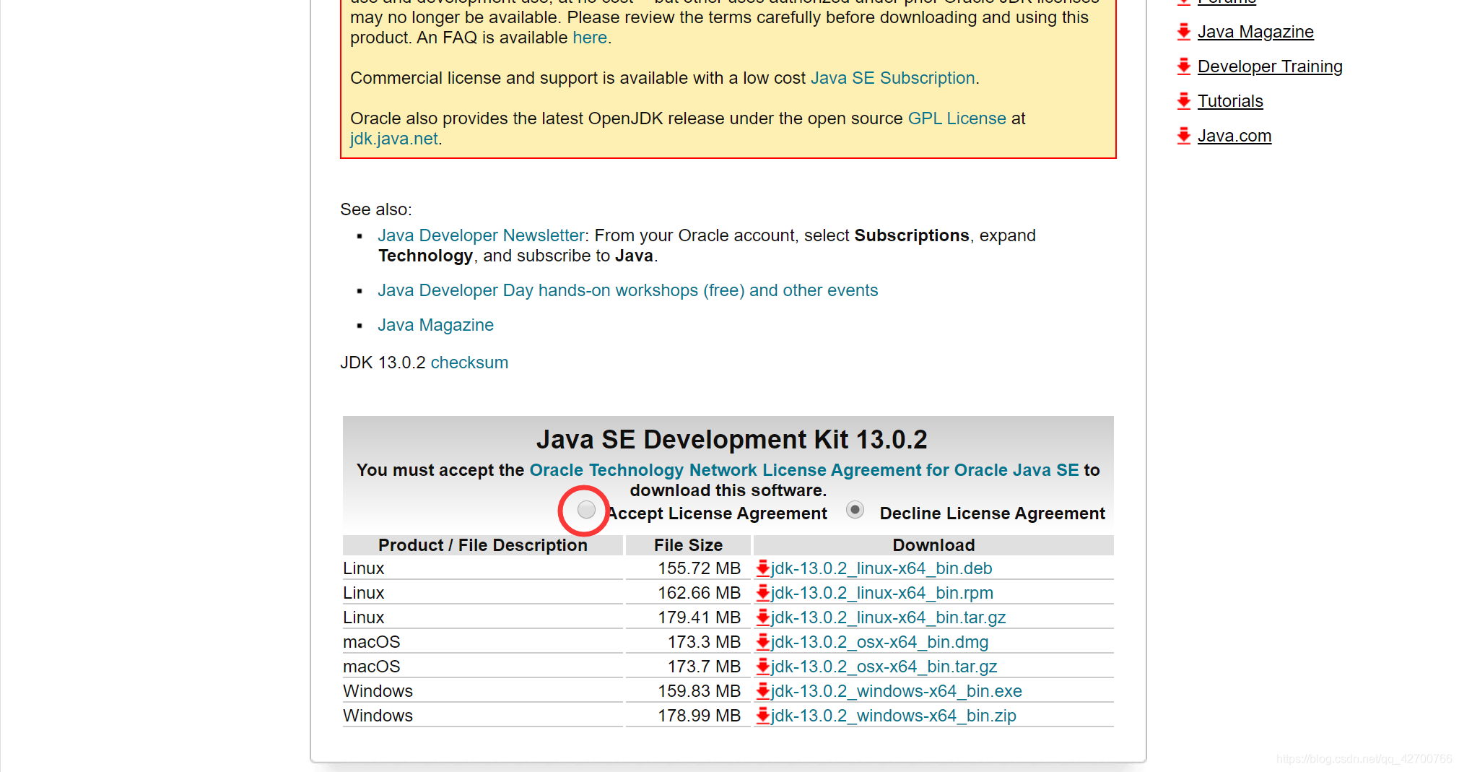Image resolution: width=1459 pixels, height=772 pixels.
Task: Open the Java SE Subscription link
Action: tap(892, 78)
